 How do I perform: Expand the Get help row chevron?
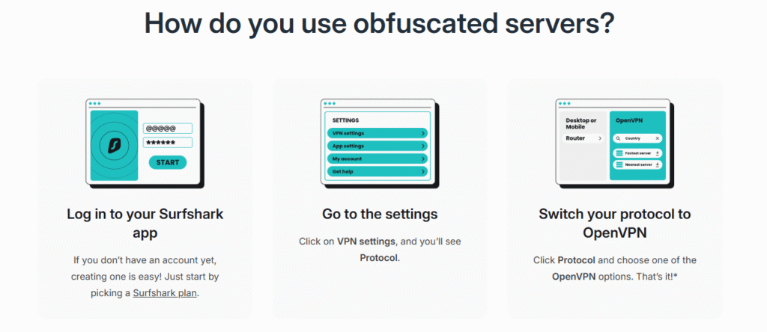coord(423,171)
